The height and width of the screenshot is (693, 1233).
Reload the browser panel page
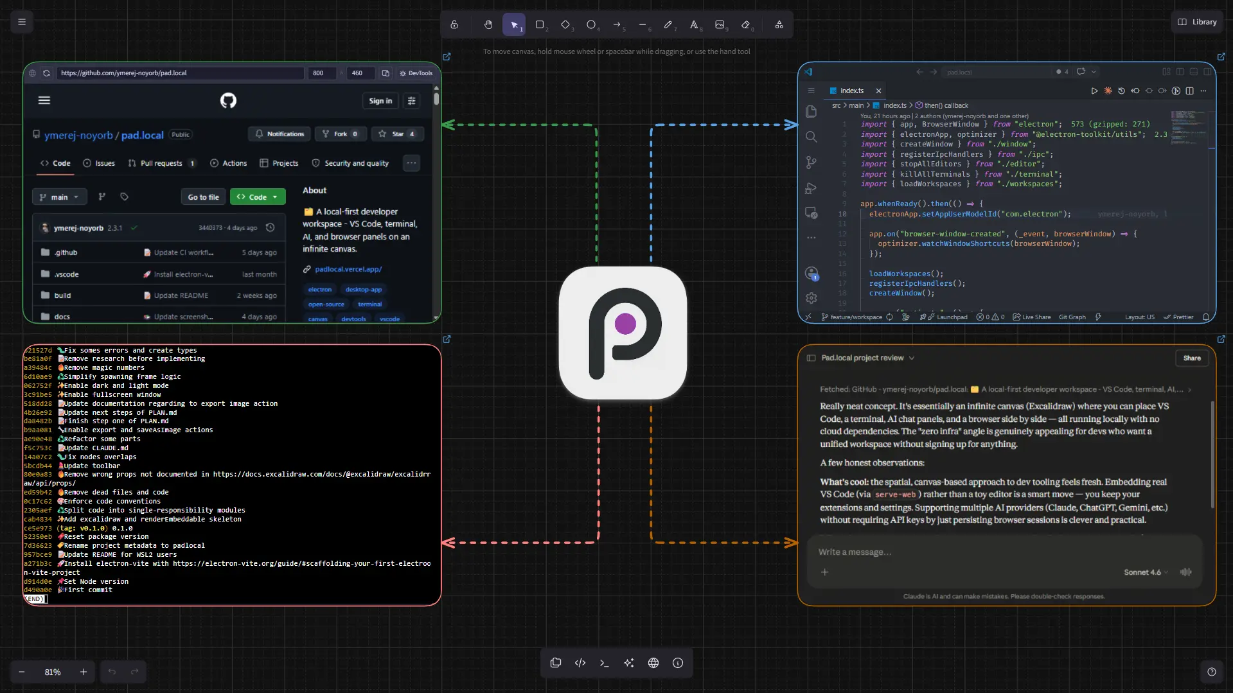tap(46, 73)
